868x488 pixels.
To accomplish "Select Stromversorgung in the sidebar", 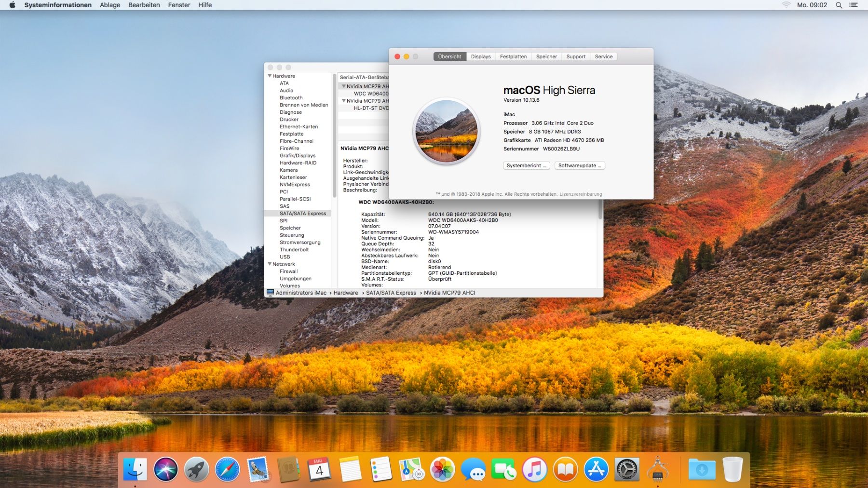I will pos(300,242).
